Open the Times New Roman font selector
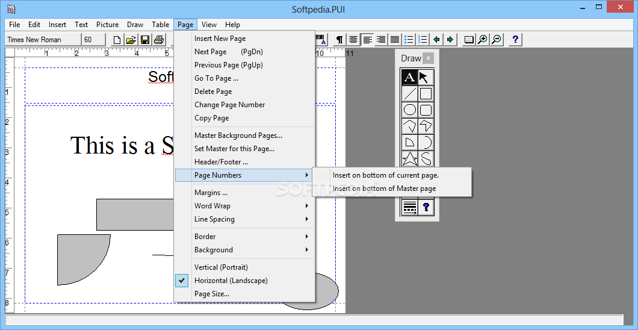This screenshot has height=330, width=638. [42, 40]
